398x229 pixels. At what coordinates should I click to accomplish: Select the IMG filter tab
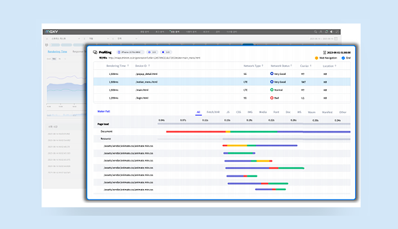pyautogui.click(x=250, y=112)
